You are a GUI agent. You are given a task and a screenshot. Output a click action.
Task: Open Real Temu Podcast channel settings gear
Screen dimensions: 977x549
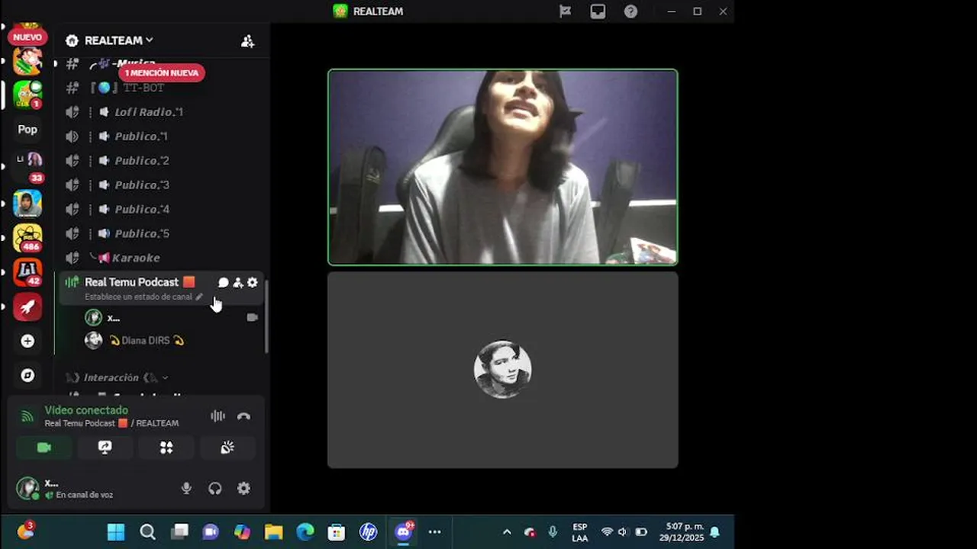tap(253, 283)
